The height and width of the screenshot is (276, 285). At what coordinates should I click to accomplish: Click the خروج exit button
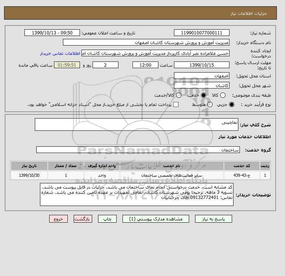(58, 219)
